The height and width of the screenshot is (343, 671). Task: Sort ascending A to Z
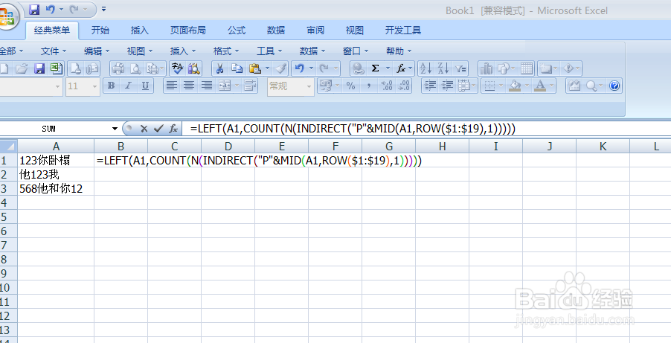426,68
